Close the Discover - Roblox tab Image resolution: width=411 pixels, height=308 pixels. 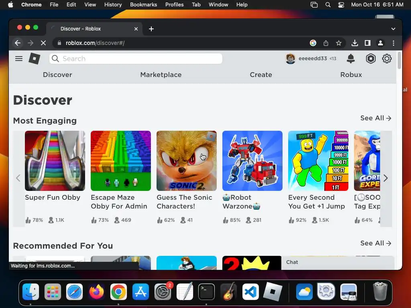(x=136, y=29)
